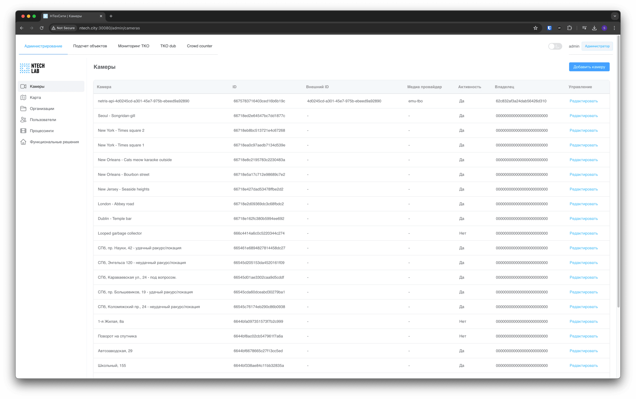Image resolution: width=636 pixels, height=399 pixels.
Task: Click the Пользователи users icon
Action: point(24,120)
